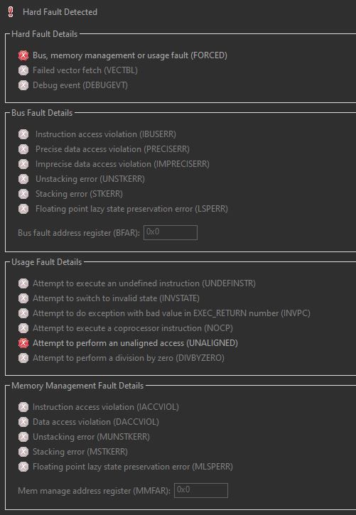The width and height of the screenshot is (356, 515).
Task: Click the UNDEFINSTR undefined instruction icon
Action: (x=23, y=283)
